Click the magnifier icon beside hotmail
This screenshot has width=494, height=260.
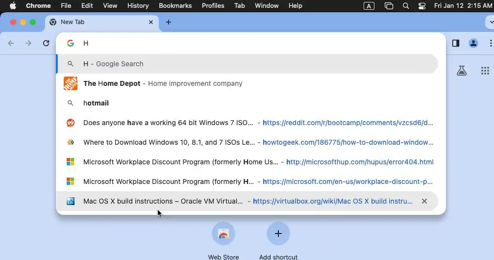pos(70,103)
